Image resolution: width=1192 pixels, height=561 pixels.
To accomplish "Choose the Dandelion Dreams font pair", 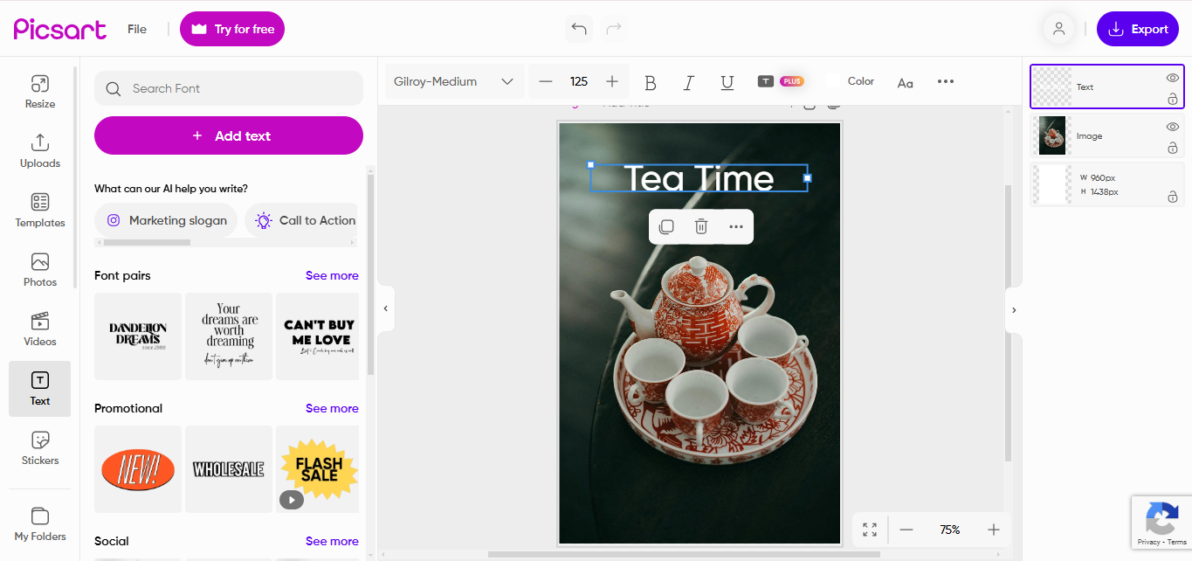I will (x=138, y=336).
